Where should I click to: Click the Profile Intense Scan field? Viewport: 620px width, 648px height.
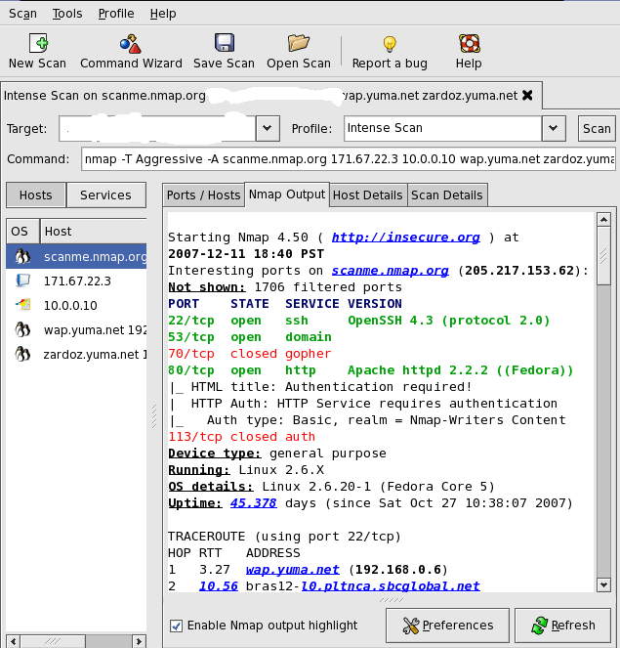pos(443,129)
